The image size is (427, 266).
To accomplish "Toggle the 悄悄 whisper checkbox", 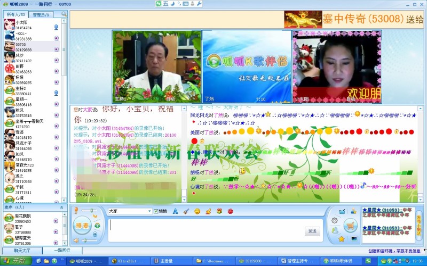I will (156, 211).
